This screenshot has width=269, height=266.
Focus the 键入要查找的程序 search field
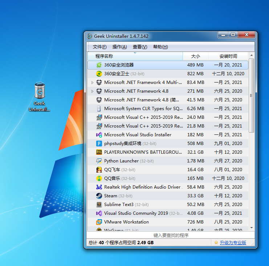[x=171, y=235]
